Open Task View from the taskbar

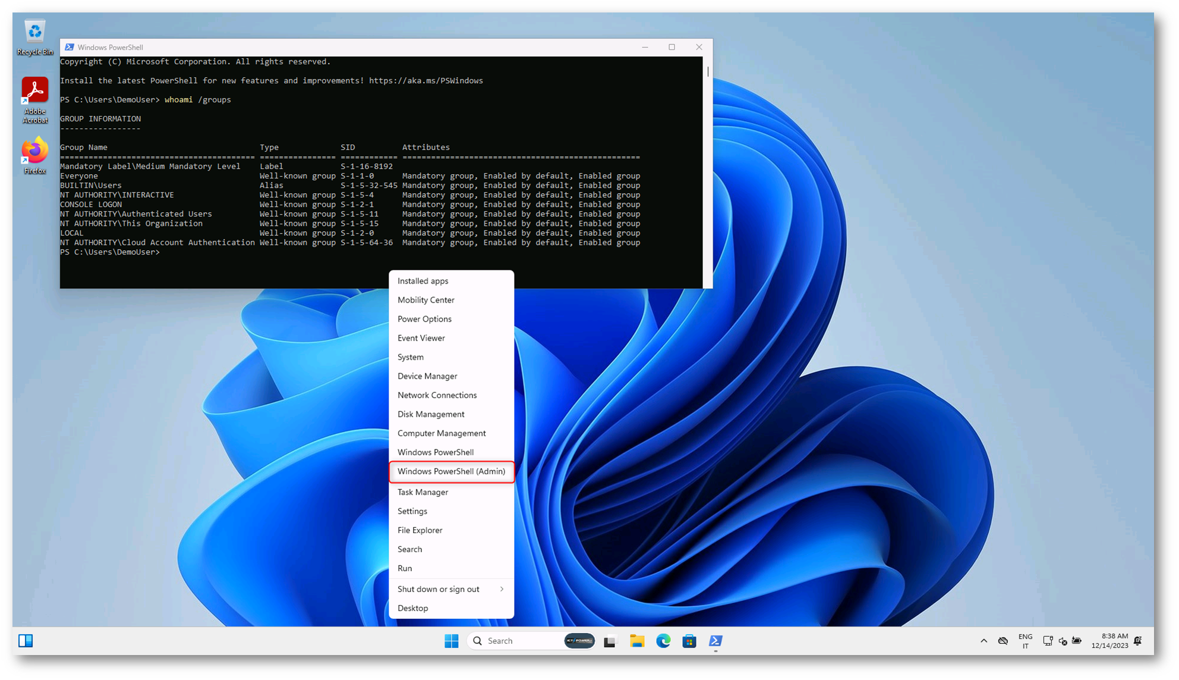(610, 641)
